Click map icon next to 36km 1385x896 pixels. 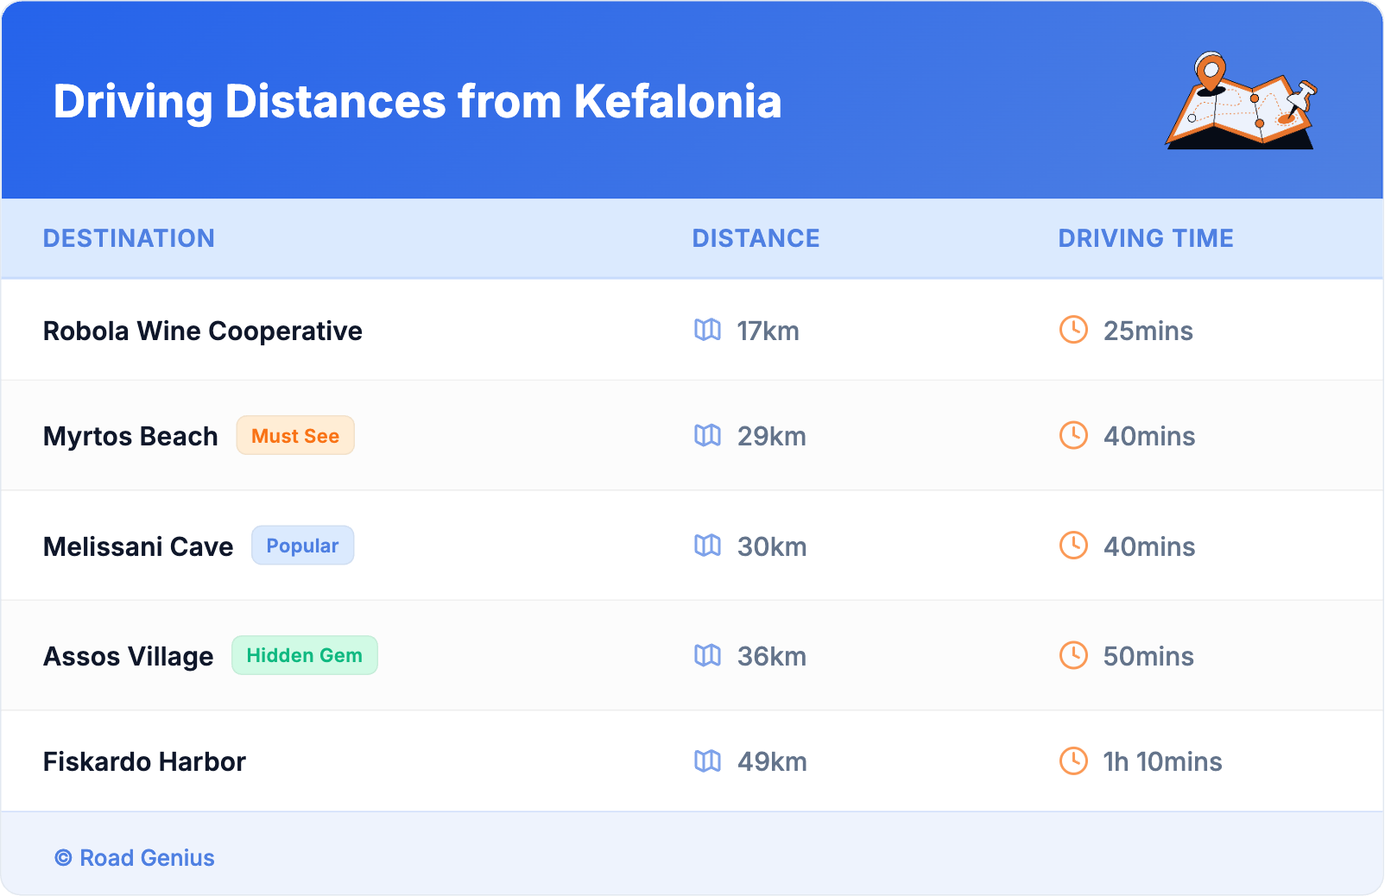[x=707, y=655]
